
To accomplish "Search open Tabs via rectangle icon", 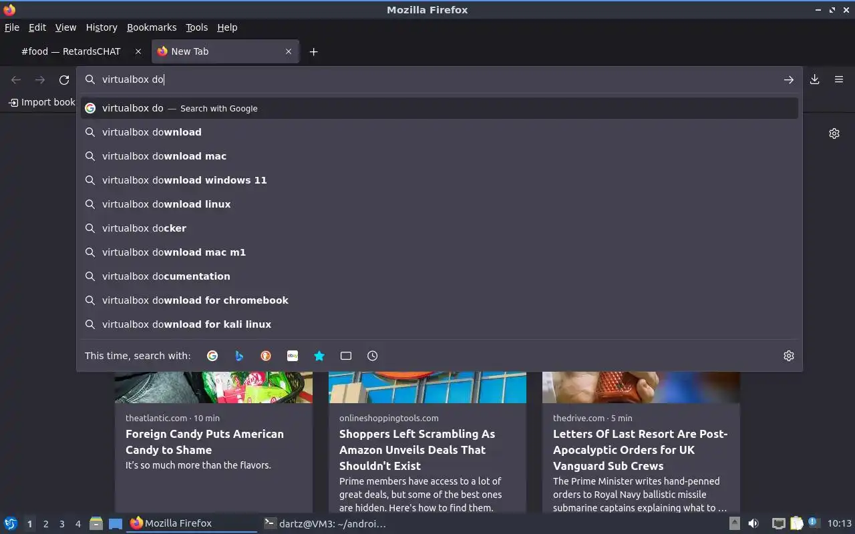I will coord(346,356).
